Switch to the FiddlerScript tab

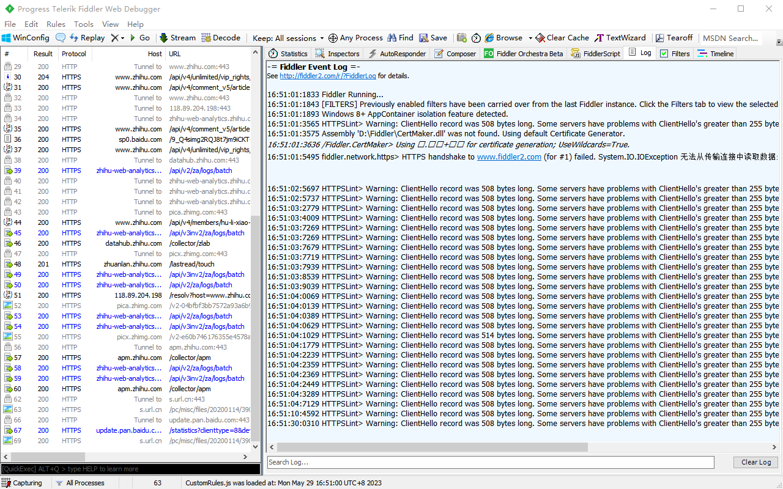pos(596,54)
